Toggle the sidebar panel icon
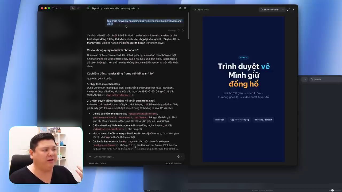342x192 pixels. click(x=53, y=8)
